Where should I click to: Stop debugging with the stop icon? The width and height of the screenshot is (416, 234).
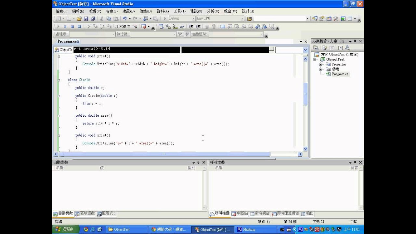tap(72, 27)
